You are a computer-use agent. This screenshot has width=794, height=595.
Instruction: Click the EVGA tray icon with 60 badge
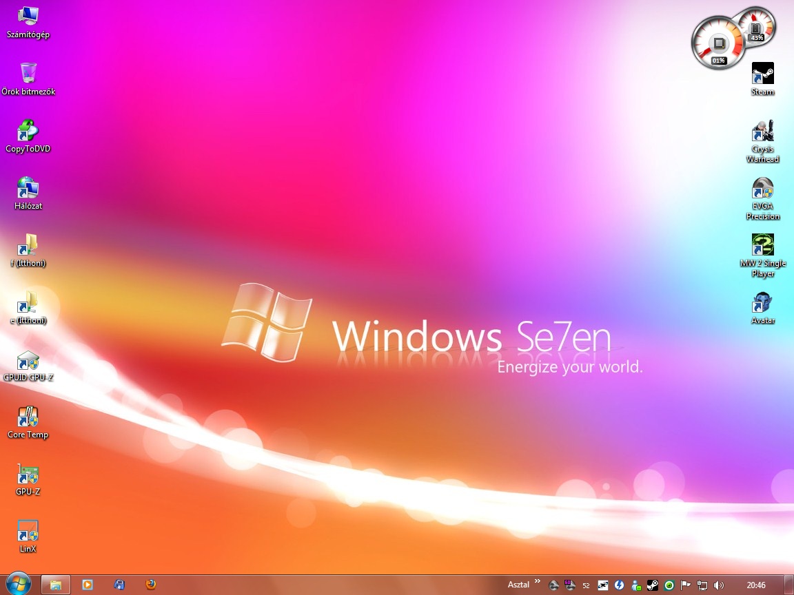pyautogui.click(x=570, y=585)
